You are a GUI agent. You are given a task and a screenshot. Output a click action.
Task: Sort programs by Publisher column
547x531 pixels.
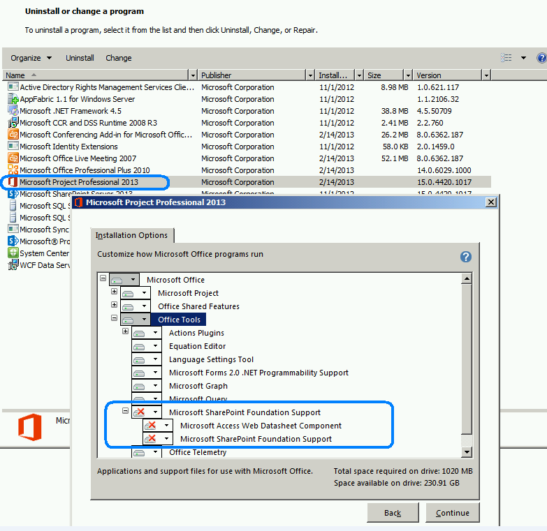pos(251,75)
